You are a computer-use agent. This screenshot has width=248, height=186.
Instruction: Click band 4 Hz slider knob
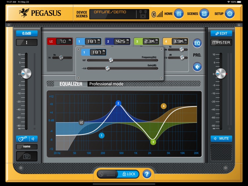click(182, 50)
